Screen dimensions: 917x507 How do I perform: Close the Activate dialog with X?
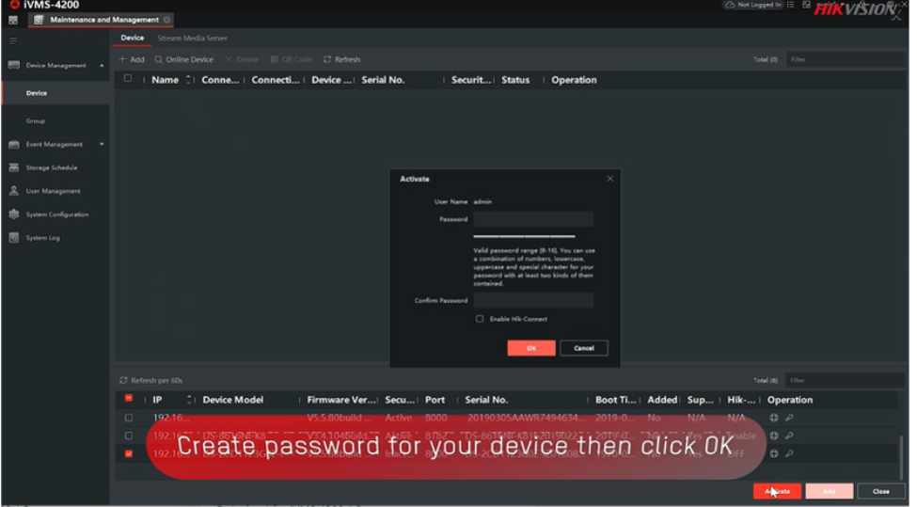610,179
